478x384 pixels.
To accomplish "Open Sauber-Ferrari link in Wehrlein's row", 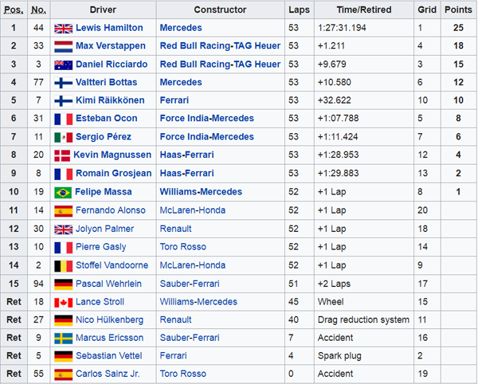I will pyautogui.click(x=190, y=284).
